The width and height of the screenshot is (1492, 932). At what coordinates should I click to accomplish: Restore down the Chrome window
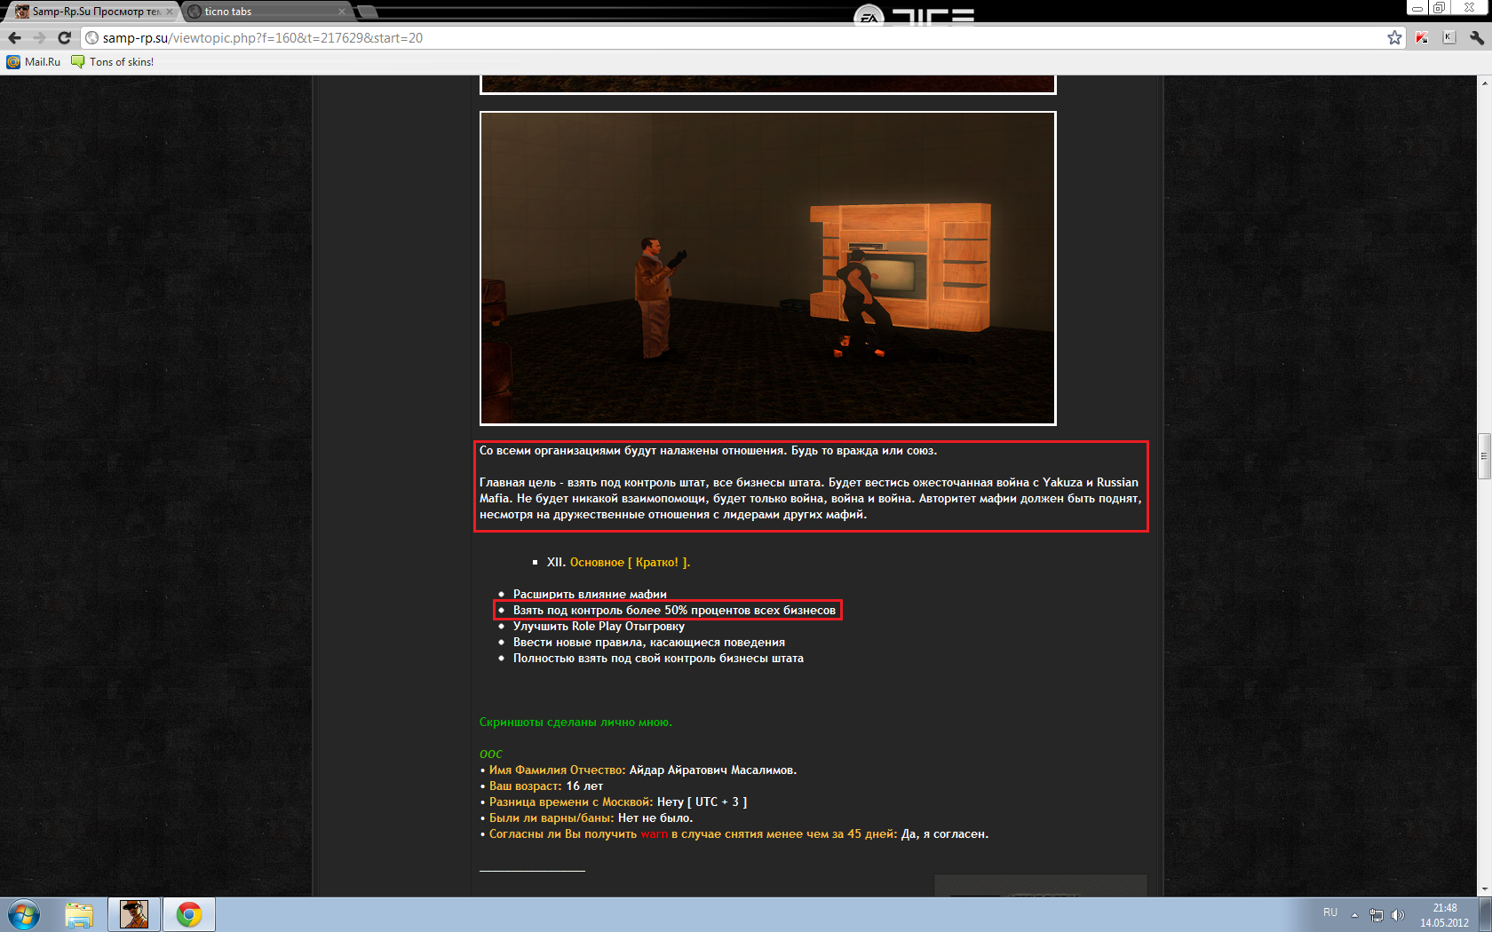1440,7
